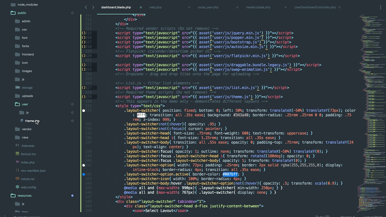The width and height of the screenshot is (386, 217).
Task: Switch to the web.php tab
Action: tap(156, 7)
